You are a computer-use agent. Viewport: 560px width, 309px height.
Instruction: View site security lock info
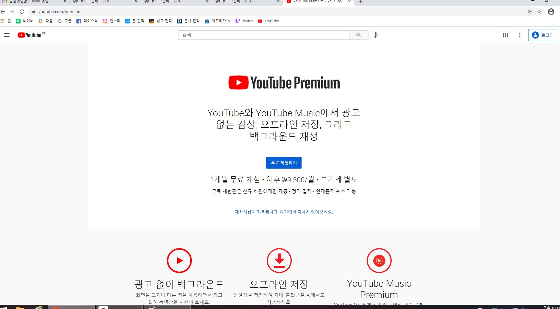tap(34, 12)
